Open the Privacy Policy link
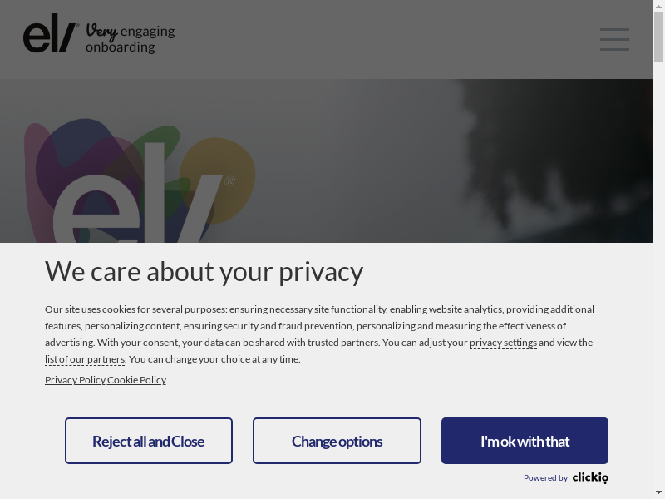 [x=75, y=380]
